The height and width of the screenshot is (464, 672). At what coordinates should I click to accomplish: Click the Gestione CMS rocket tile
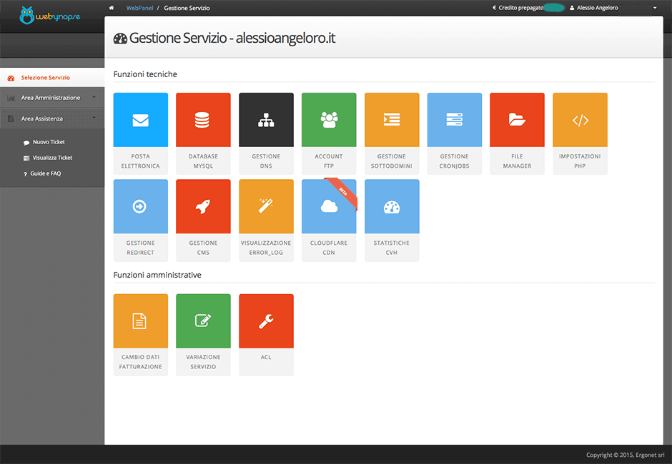tap(203, 206)
